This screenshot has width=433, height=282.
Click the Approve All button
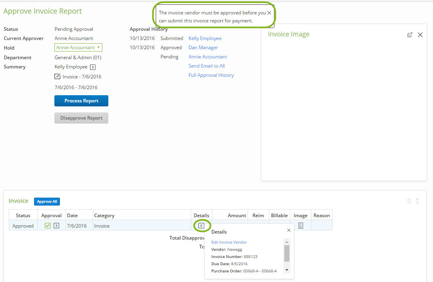point(47,202)
